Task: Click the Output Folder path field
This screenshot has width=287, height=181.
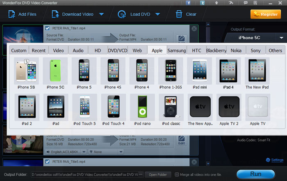Action: (x=85, y=174)
